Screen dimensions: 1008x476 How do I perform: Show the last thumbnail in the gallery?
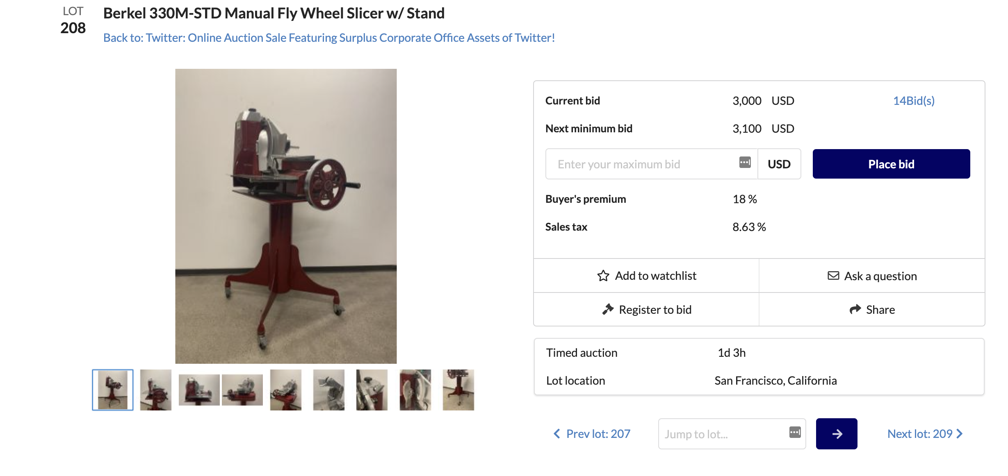pos(458,390)
